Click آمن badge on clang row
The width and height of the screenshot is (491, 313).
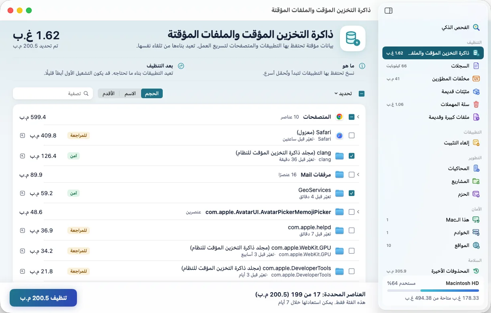[73, 156]
